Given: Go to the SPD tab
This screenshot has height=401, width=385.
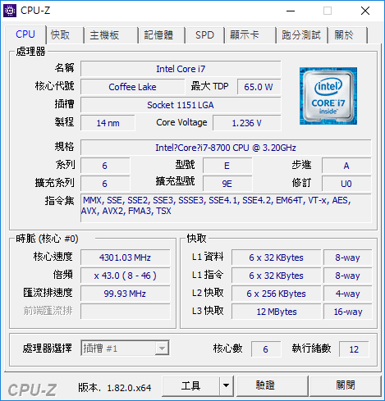Looking at the screenshot, I should [x=205, y=35].
